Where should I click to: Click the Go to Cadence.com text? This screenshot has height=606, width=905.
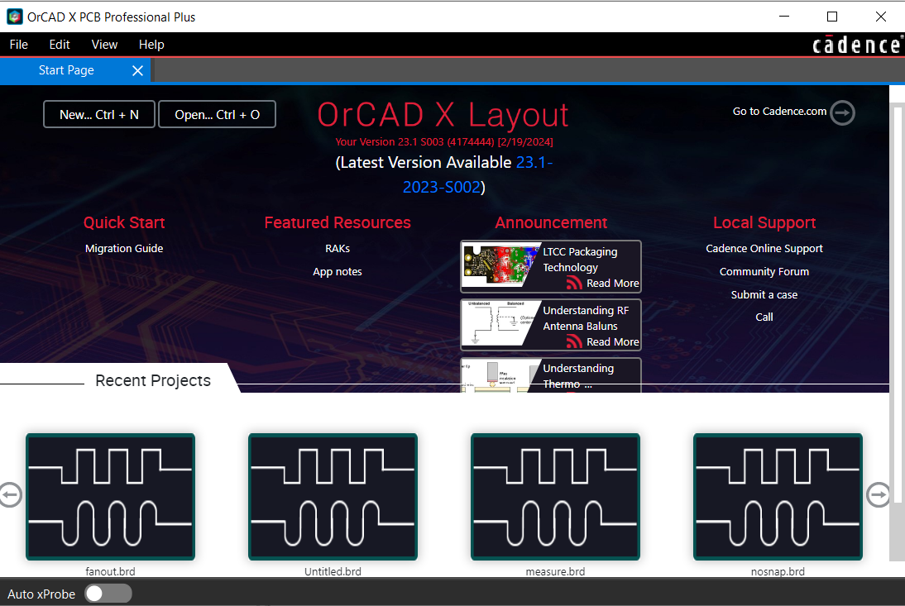pos(779,112)
